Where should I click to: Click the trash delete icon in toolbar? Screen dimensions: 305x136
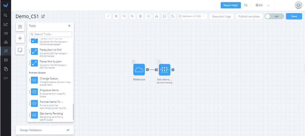(x=140, y=16)
